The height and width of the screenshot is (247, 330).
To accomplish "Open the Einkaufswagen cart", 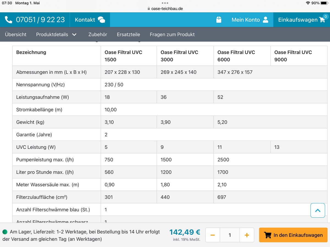I will coord(302,20).
